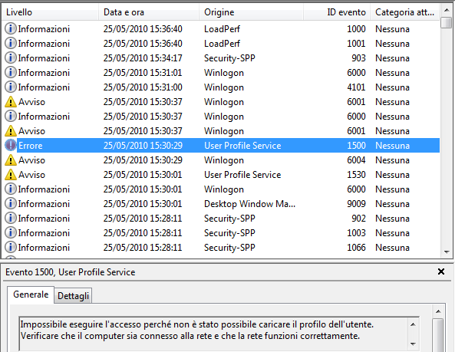Click the Categoria att... column header

click(x=405, y=12)
